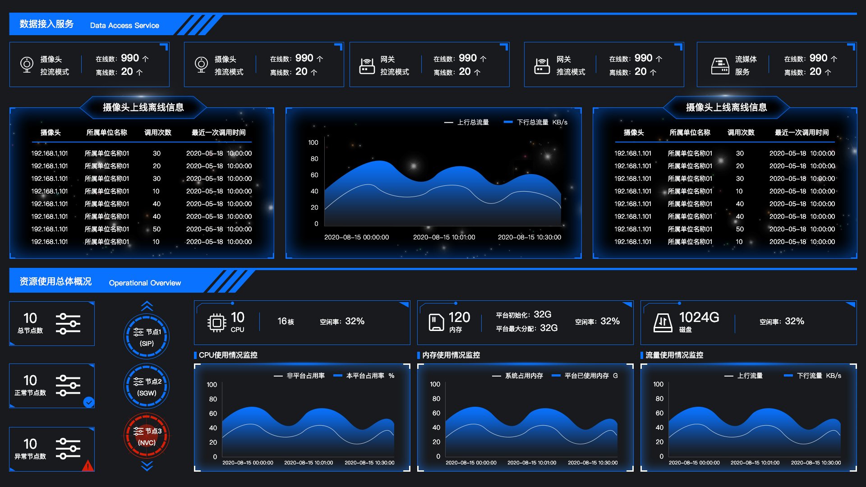Click the gateway router icon in 网关 推流模式 card
Screen dimensions: 866x487
(542, 66)
